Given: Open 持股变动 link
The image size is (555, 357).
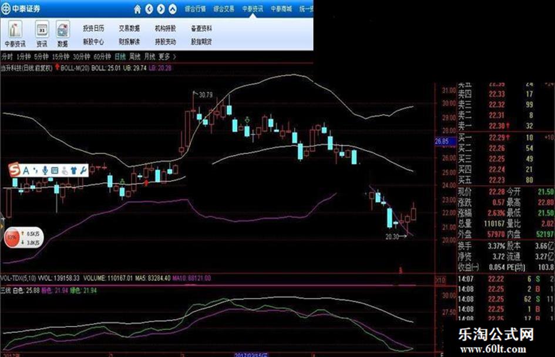Looking at the screenshot, I should click(165, 42).
